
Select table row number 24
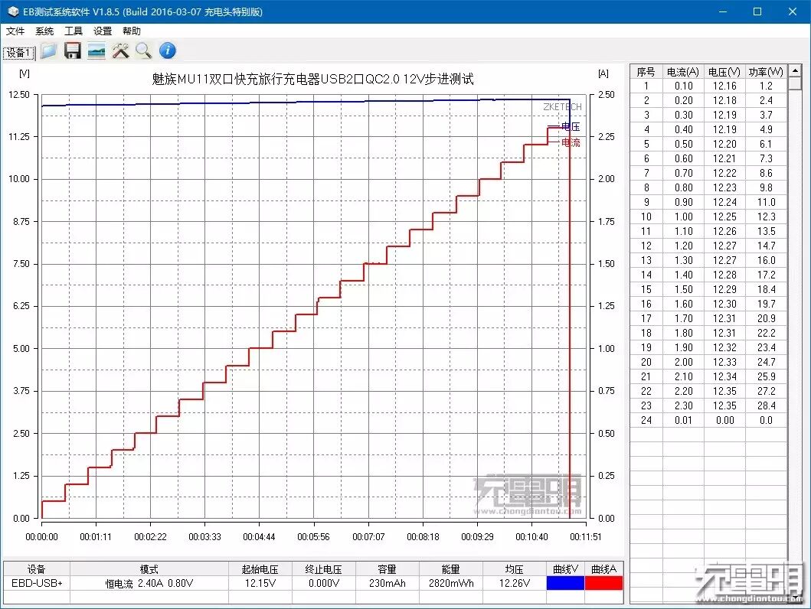pyautogui.click(x=646, y=420)
